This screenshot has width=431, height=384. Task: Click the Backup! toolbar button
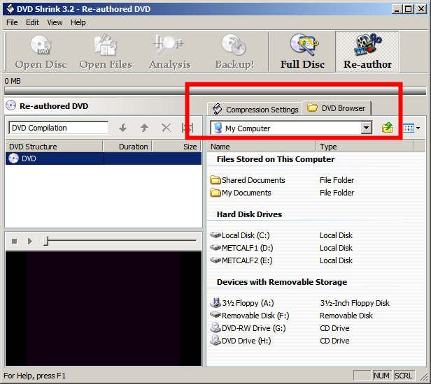(x=234, y=52)
